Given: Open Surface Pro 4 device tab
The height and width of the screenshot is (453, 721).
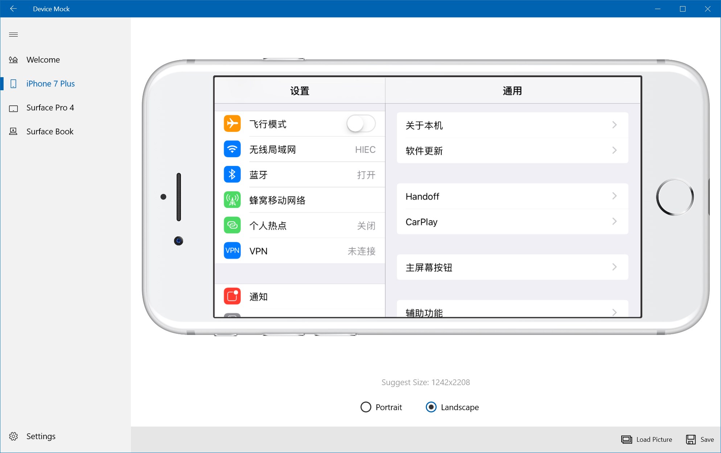Looking at the screenshot, I should click(x=51, y=108).
